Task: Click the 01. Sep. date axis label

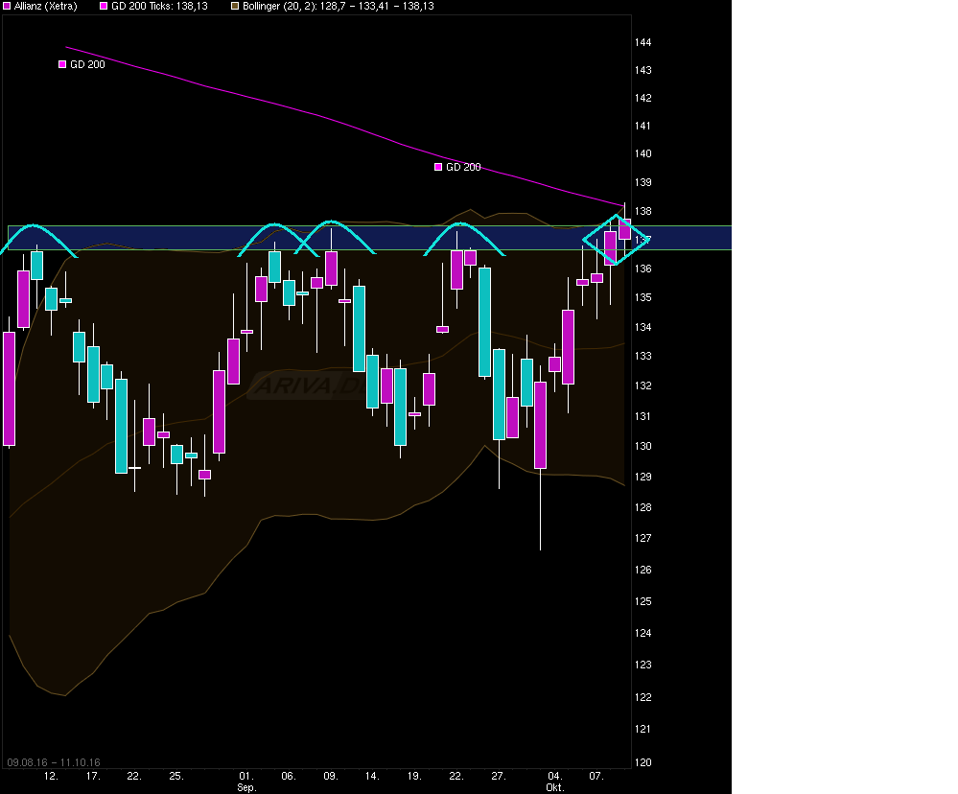Action: (x=246, y=782)
